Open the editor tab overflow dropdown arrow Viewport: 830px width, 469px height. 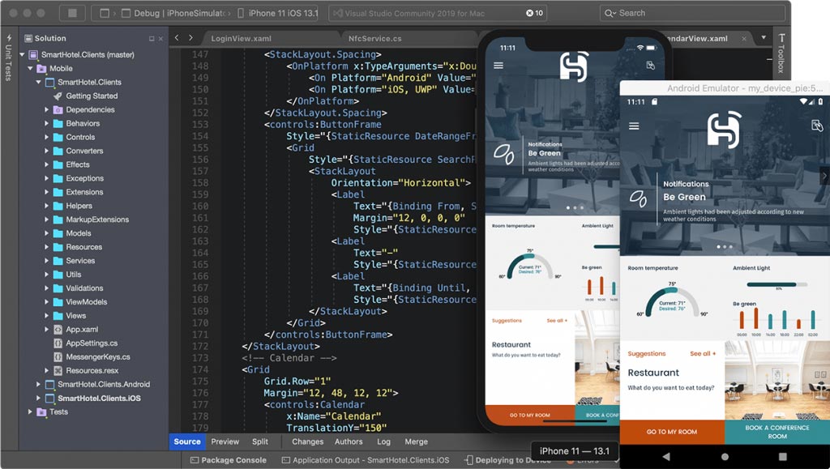pos(764,37)
